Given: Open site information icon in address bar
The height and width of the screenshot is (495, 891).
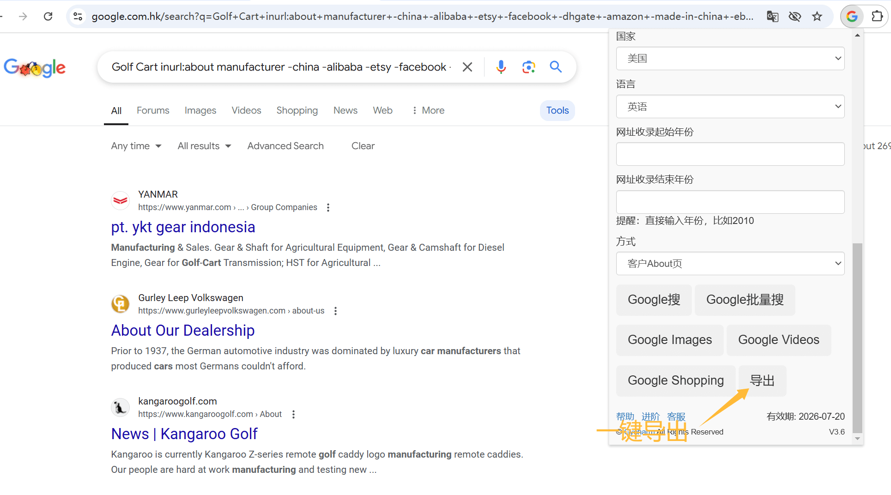Looking at the screenshot, I should (x=78, y=17).
